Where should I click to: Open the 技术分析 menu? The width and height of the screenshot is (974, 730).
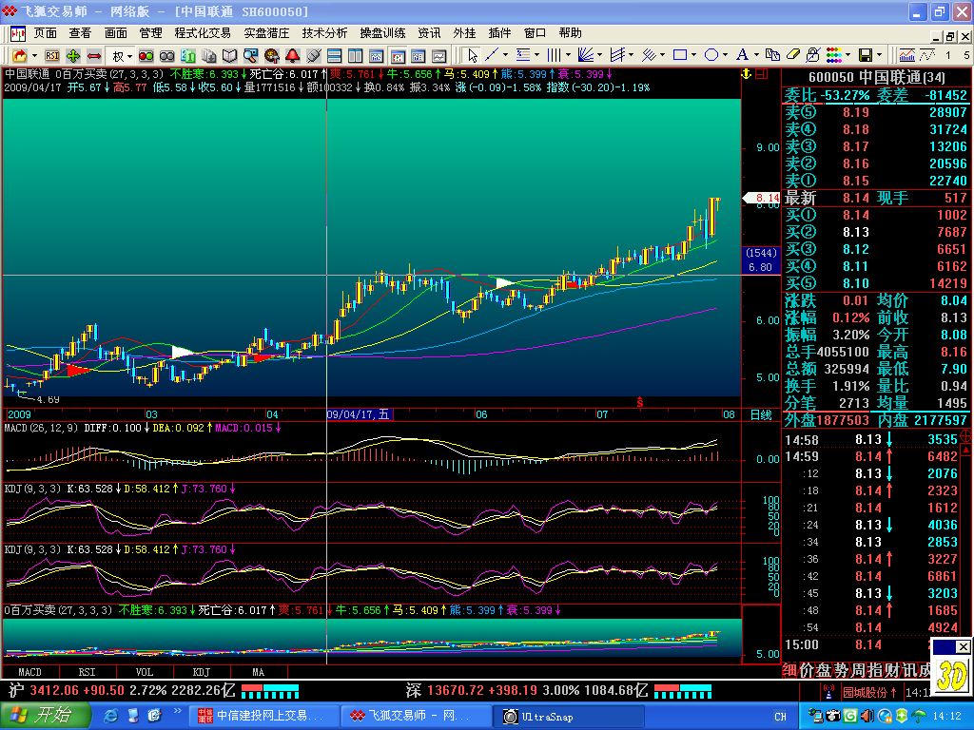coord(325,33)
